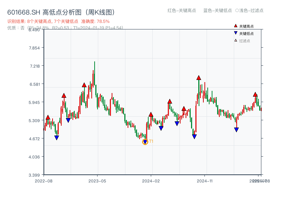Click the 6.581 y-axis label
This screenshot has height=218, width=290.
[x=35, y=84]
